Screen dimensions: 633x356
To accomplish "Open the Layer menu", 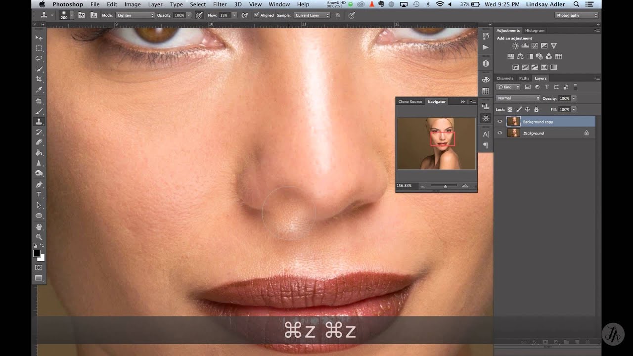I will tap(155, 4).
